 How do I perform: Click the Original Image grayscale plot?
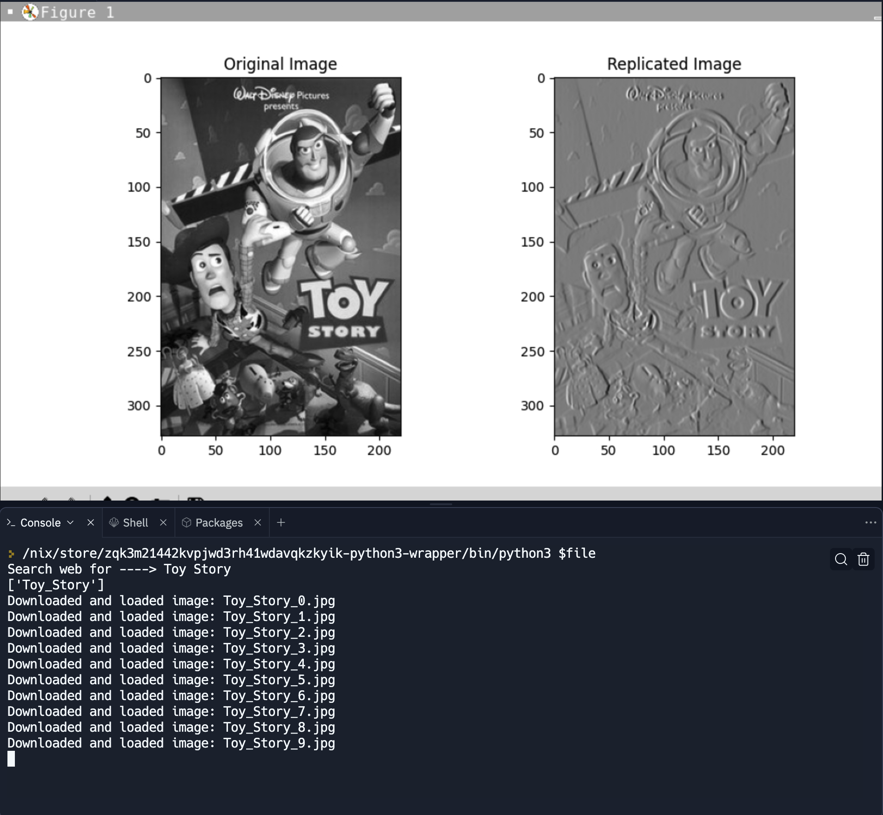[x=281, y=257]
